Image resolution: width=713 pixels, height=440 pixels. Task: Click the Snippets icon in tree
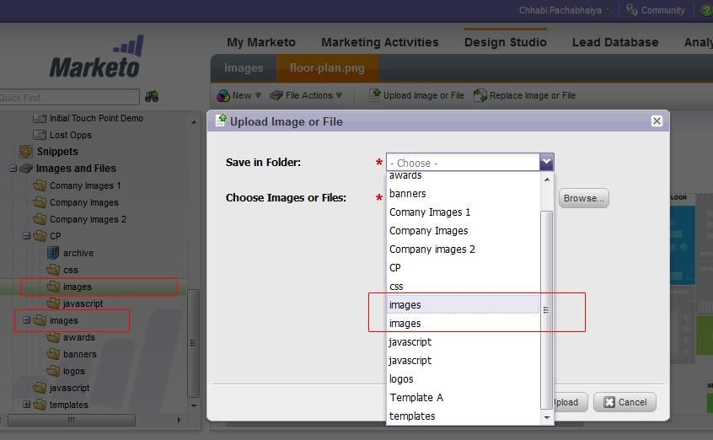[26, 152]
